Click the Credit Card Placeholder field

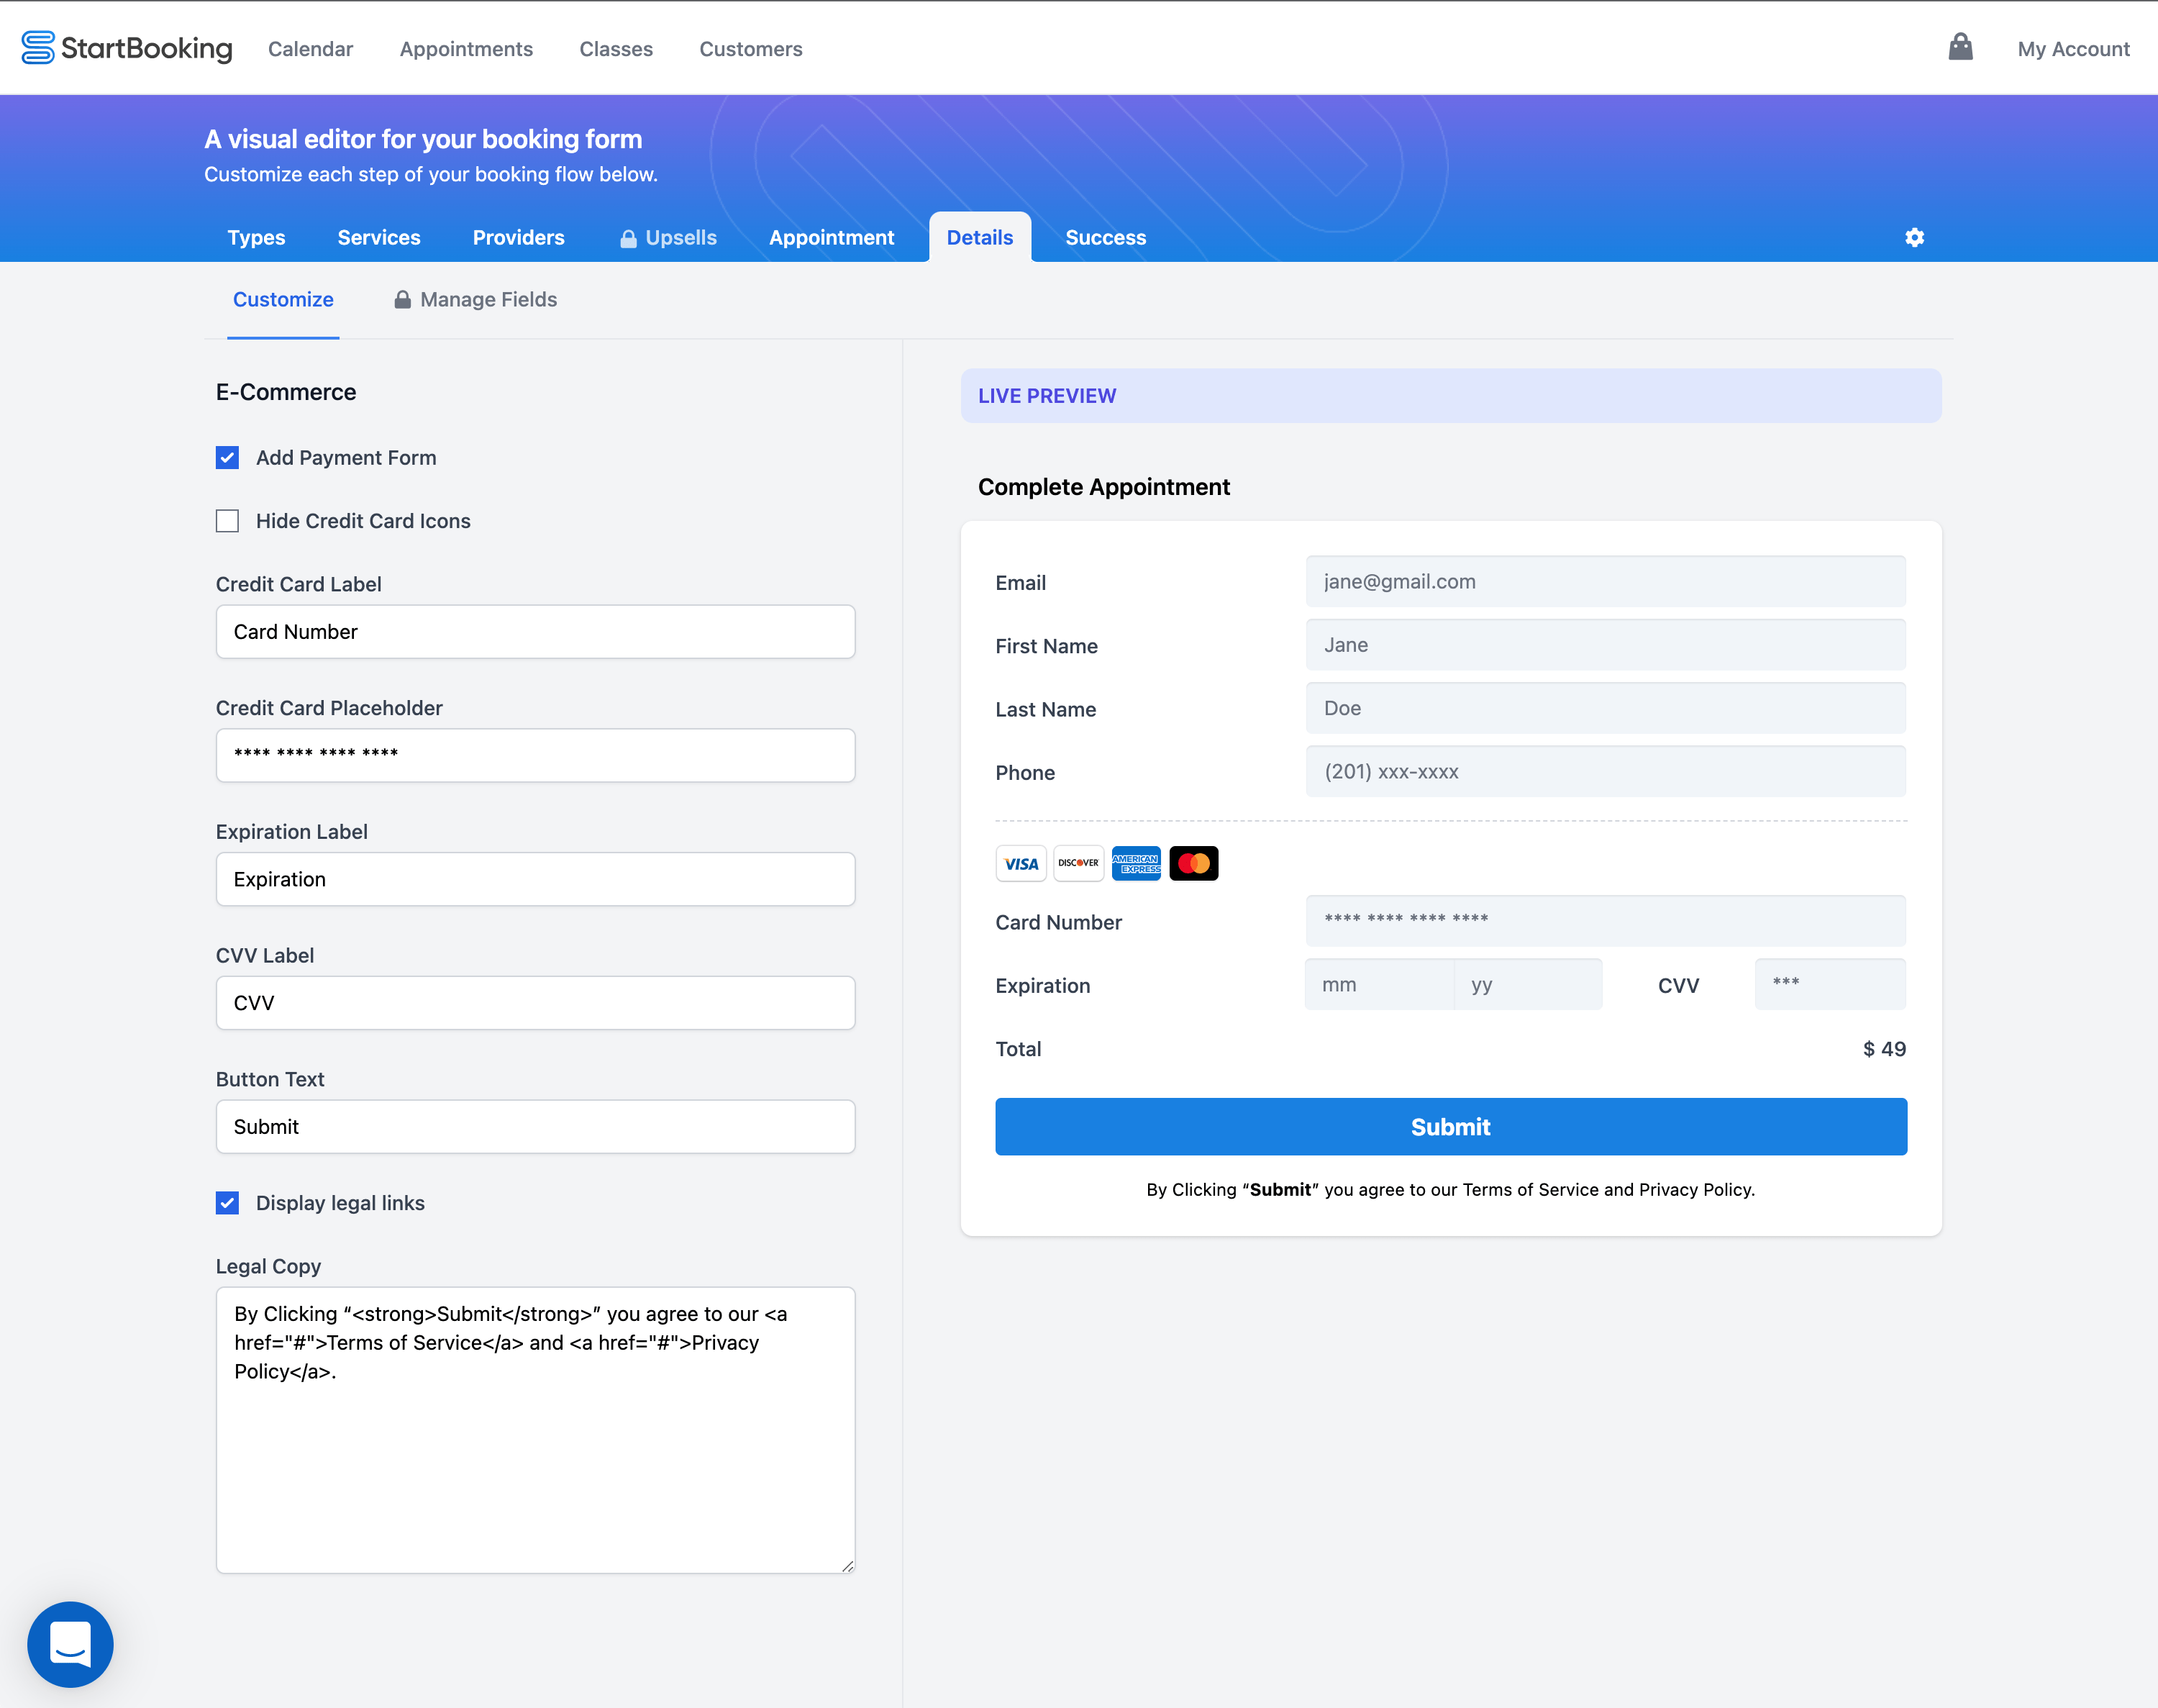[x=534, y=755]
